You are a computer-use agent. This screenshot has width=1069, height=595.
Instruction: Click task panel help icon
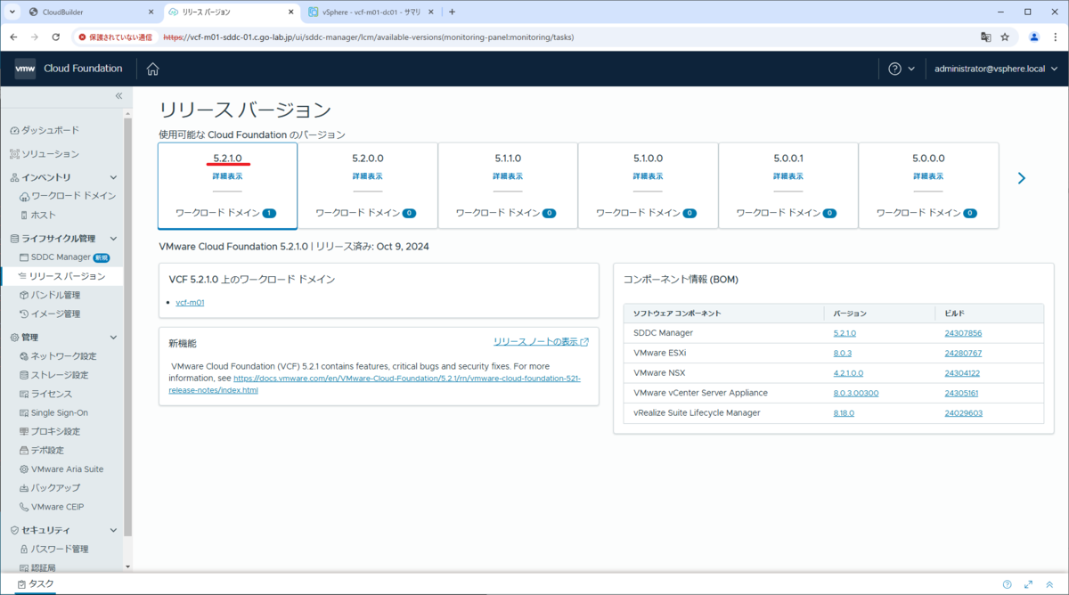pyautogui.click(x=1008, y=585)
